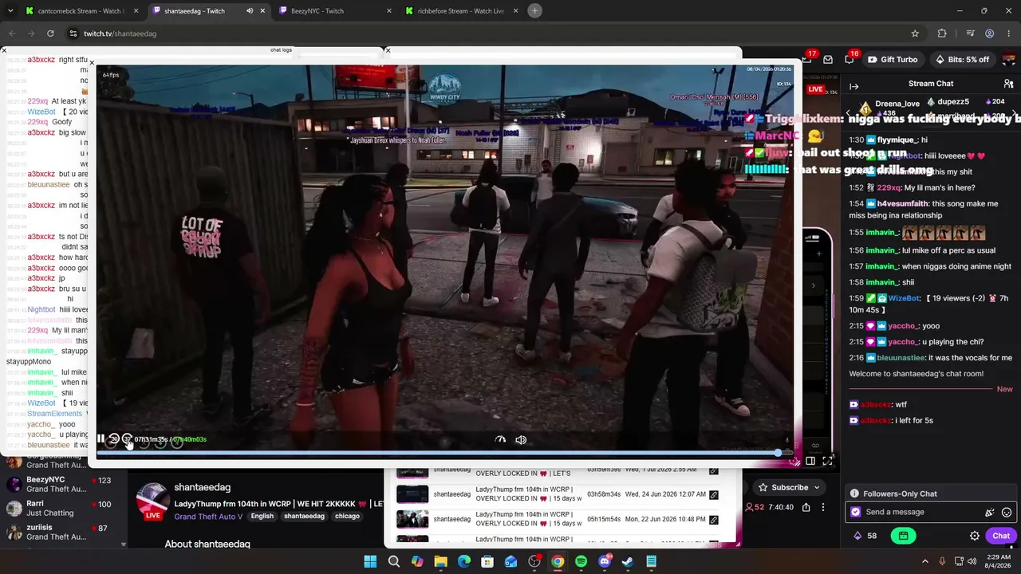
Task: Open stream more options menu
Action: click(x=823, y=507)
